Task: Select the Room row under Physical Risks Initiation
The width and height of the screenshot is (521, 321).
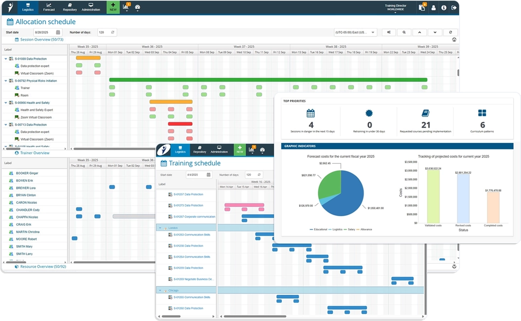Action: click(35, 95)
